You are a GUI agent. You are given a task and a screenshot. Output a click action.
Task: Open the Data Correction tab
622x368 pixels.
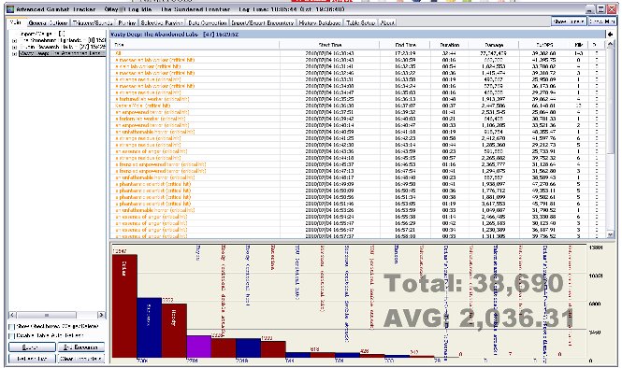pyautogui.click(x=208, y=23)
